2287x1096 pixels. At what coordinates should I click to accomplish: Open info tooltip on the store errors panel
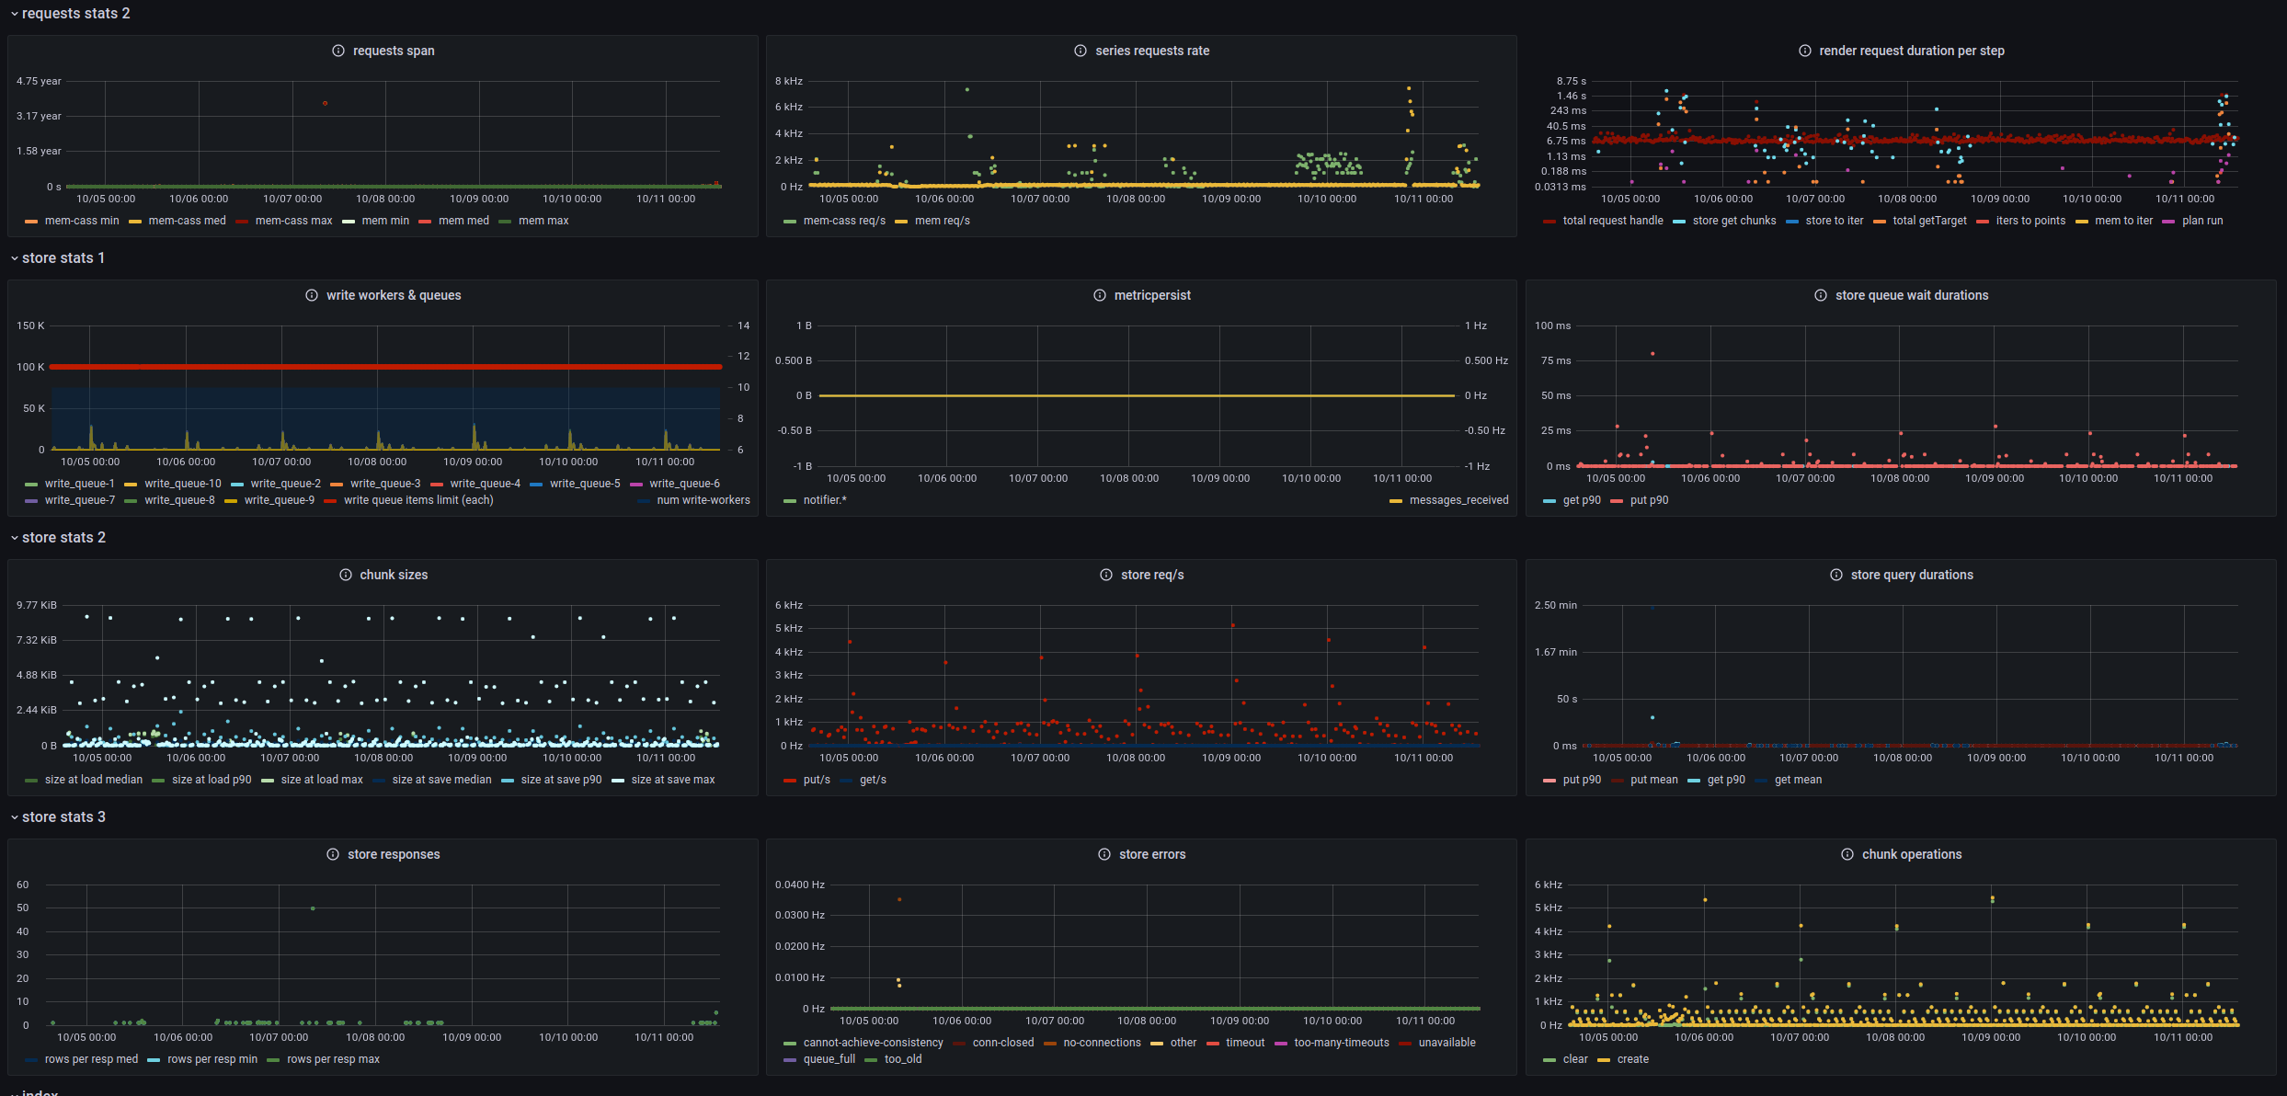[x=1103, y=853]
